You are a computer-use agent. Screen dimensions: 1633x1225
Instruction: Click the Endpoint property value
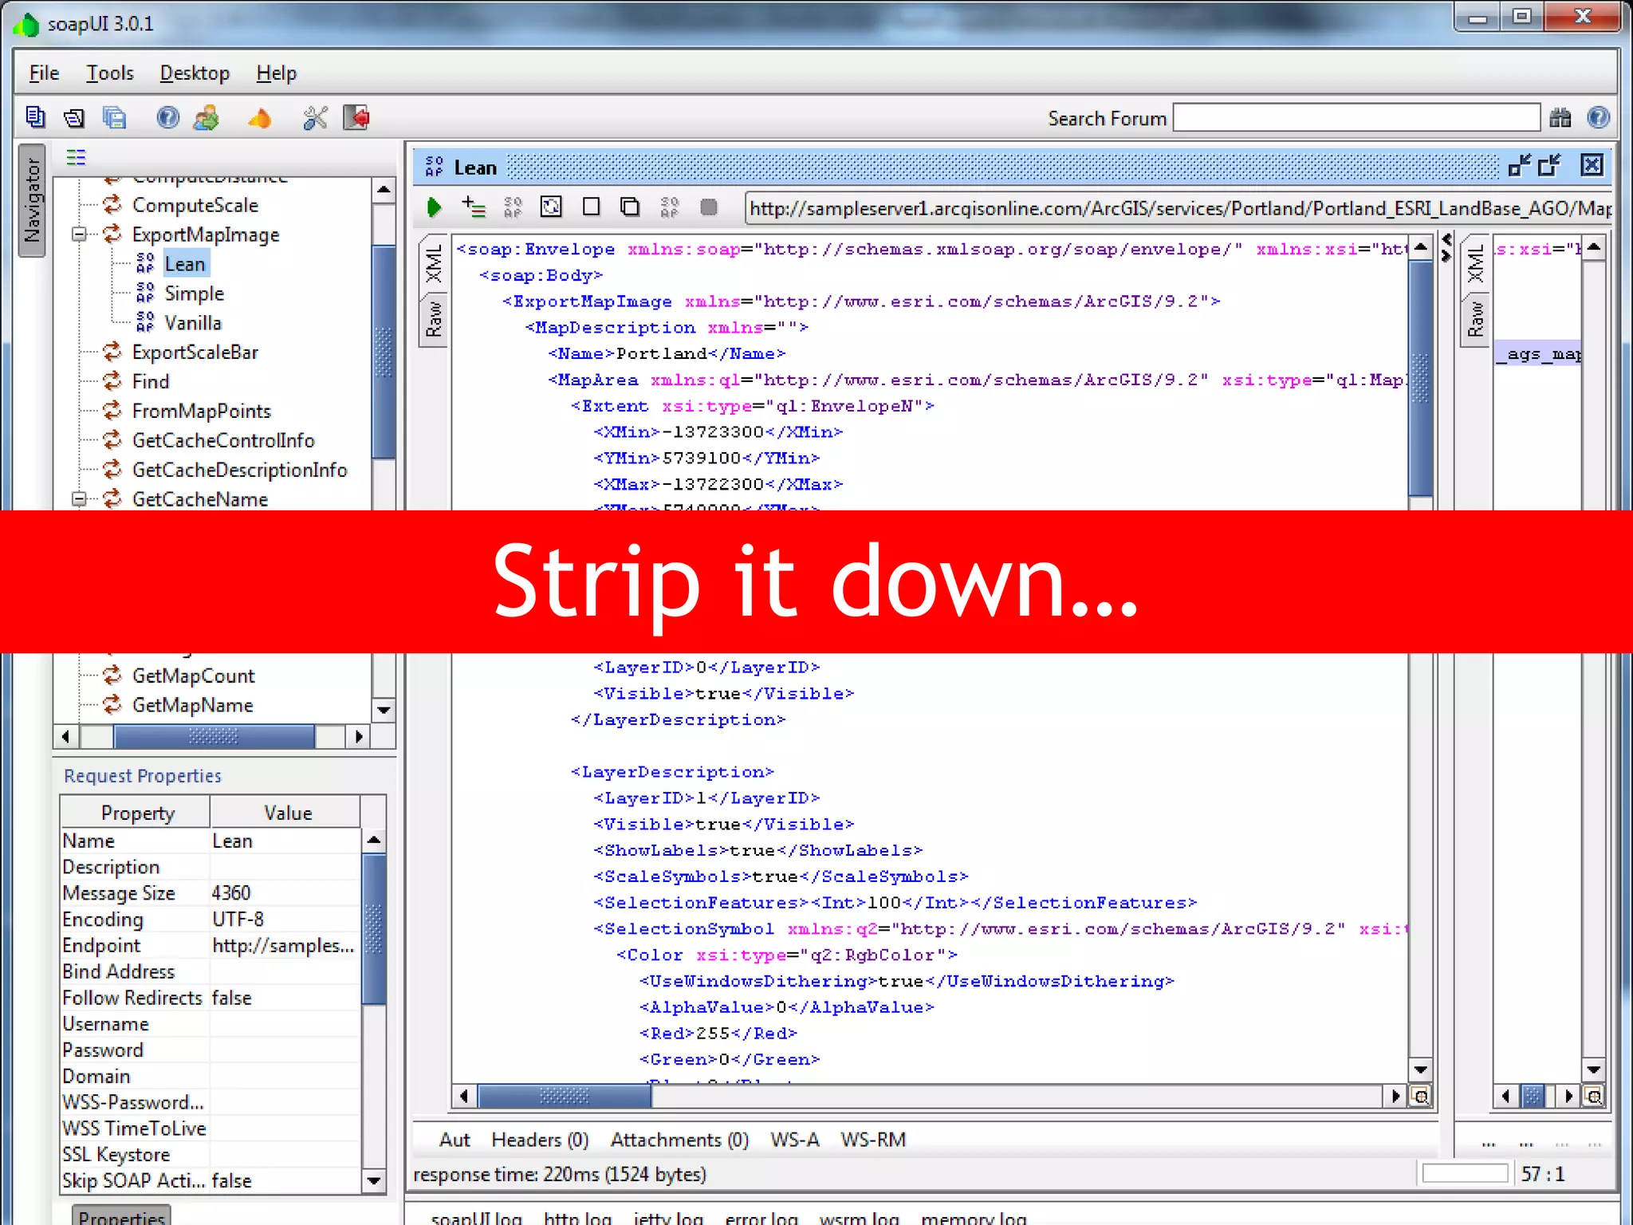coord(285,945)
